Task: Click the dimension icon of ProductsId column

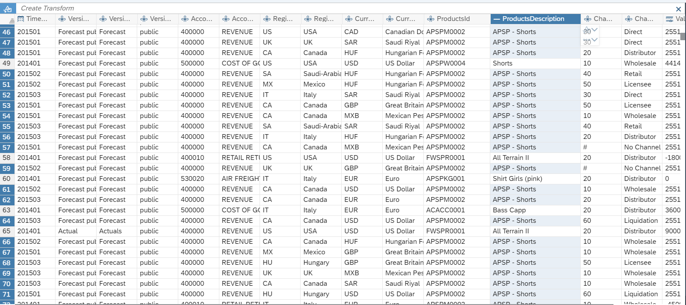Action: coord(431,19)
